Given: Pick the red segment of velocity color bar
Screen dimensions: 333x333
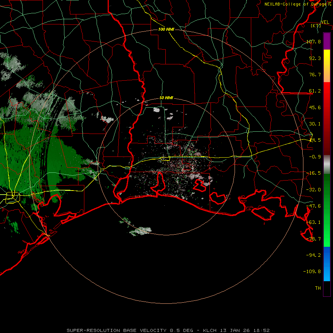Looking at the screenshot, I should click(x=327, y=118).
